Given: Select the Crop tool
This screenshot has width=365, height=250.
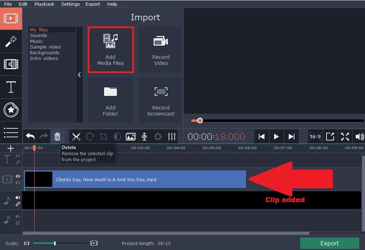Looking at the screenshot, I should (104, 137).
